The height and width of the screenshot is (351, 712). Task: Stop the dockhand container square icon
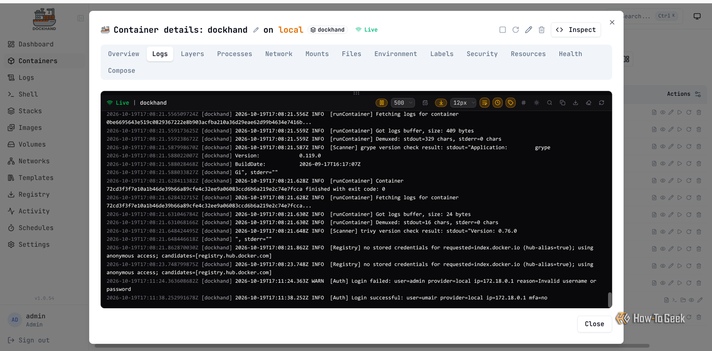click(502, 30)
